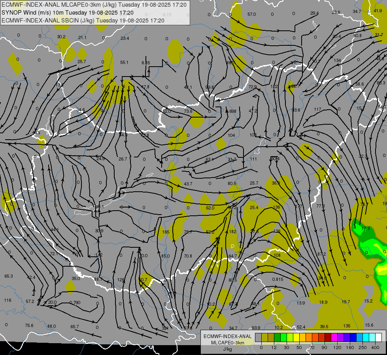Image resolution: width=387 pixels, height=355 pixels.
Task: Click the map value 177
Action: [298, 206]
